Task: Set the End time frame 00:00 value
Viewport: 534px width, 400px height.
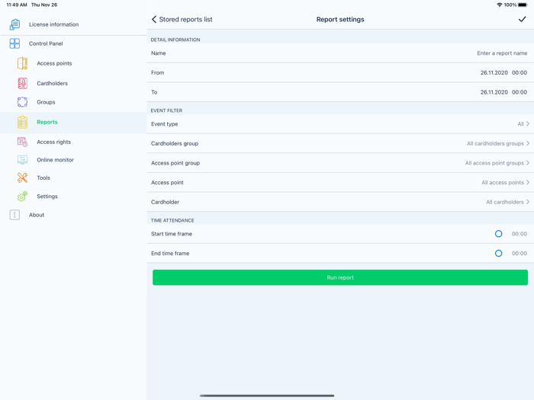Action: point(520,254)
